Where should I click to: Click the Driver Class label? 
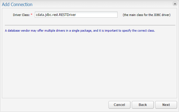(21, 15)
